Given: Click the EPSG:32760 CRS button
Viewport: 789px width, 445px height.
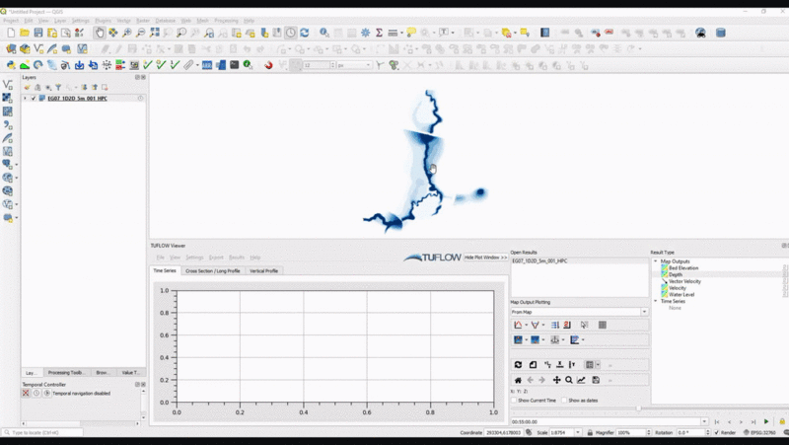Looking at the screenshot, I should (x=759, y=432).
